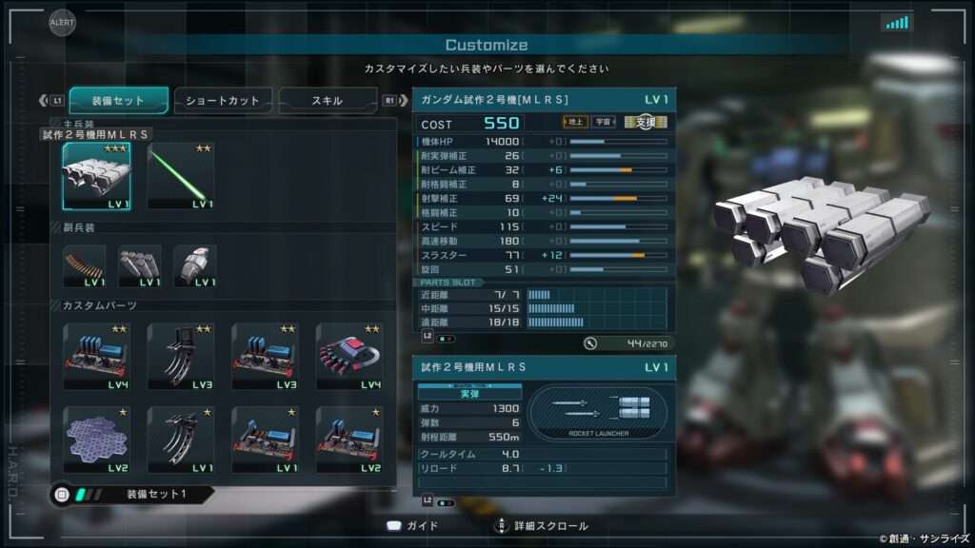Choose the armored shield sub-weapon icon

pos(195,266)
